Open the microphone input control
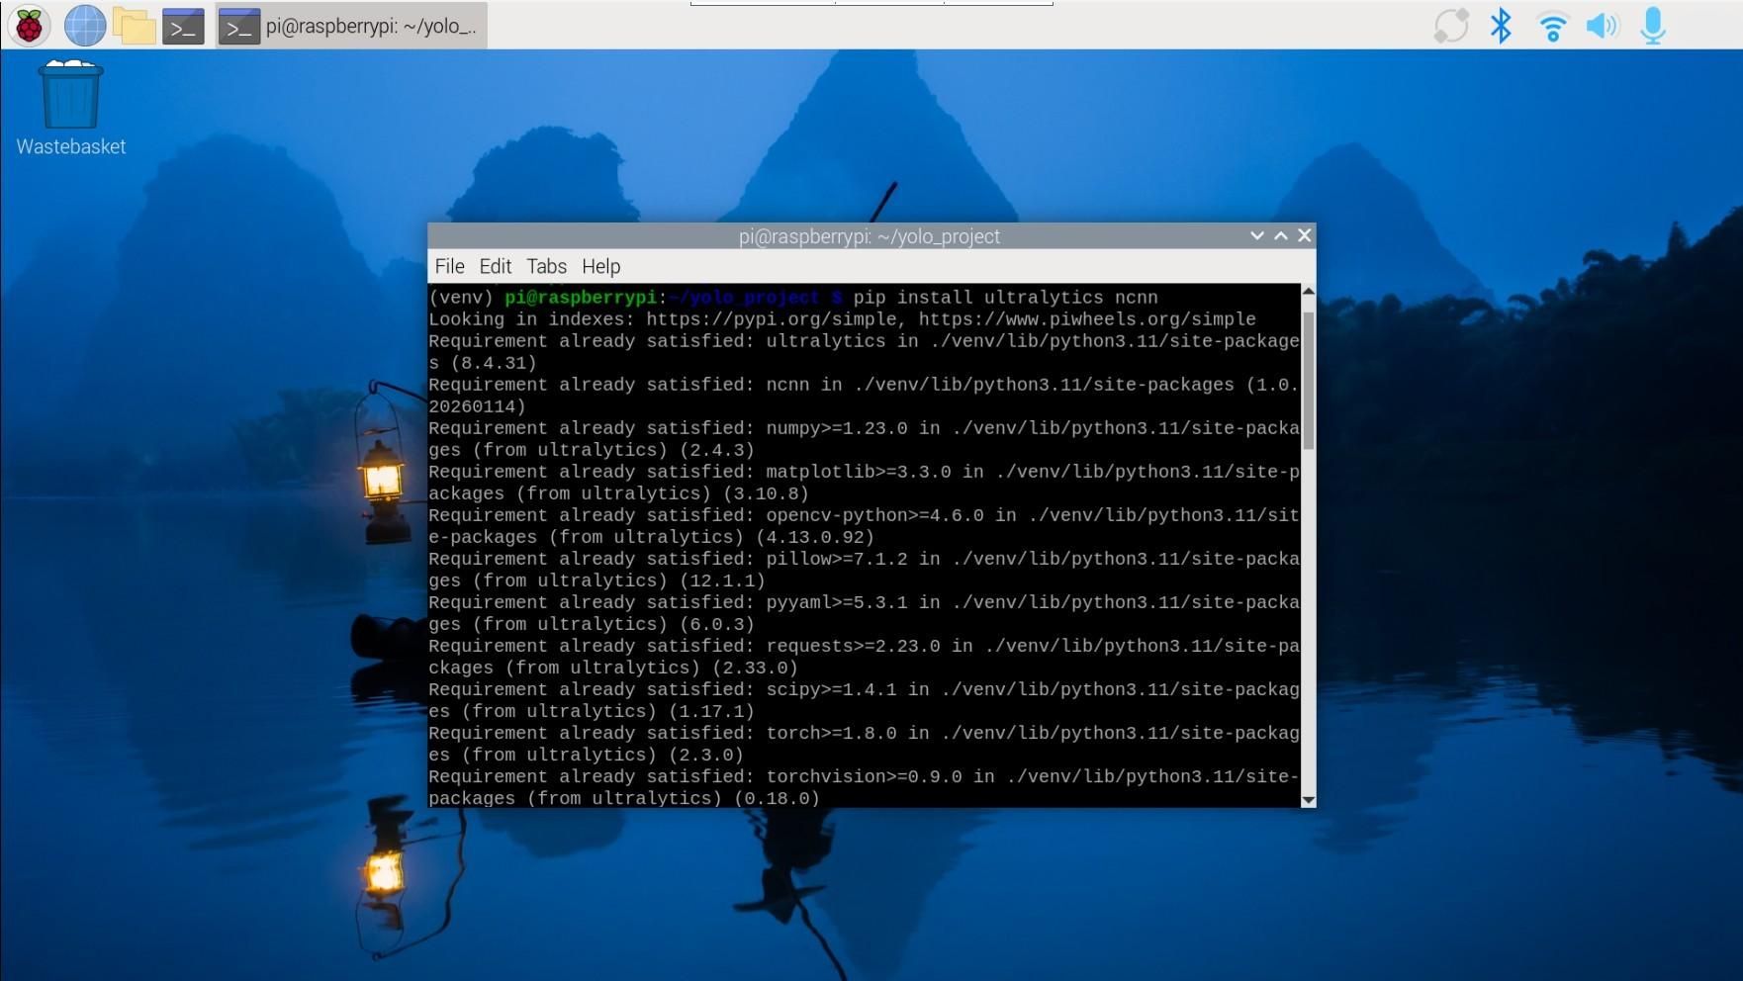 click(x=1653, y=26)
